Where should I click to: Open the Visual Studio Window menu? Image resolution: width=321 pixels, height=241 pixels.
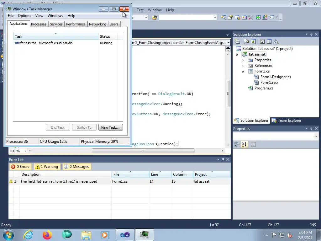pyautogui.click(x=155, y=10)
